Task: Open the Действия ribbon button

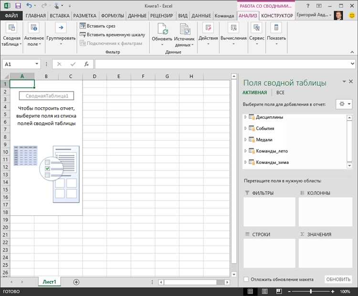Action: click(x=208, y=34)
